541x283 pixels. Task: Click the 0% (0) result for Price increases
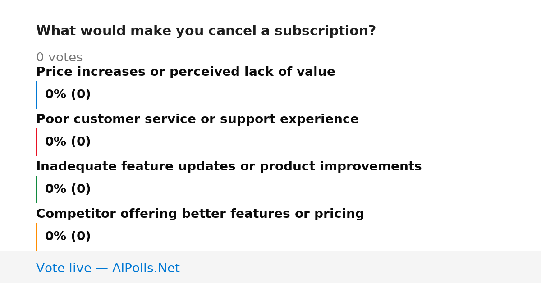pyautogui.click(x=68, y=95)
